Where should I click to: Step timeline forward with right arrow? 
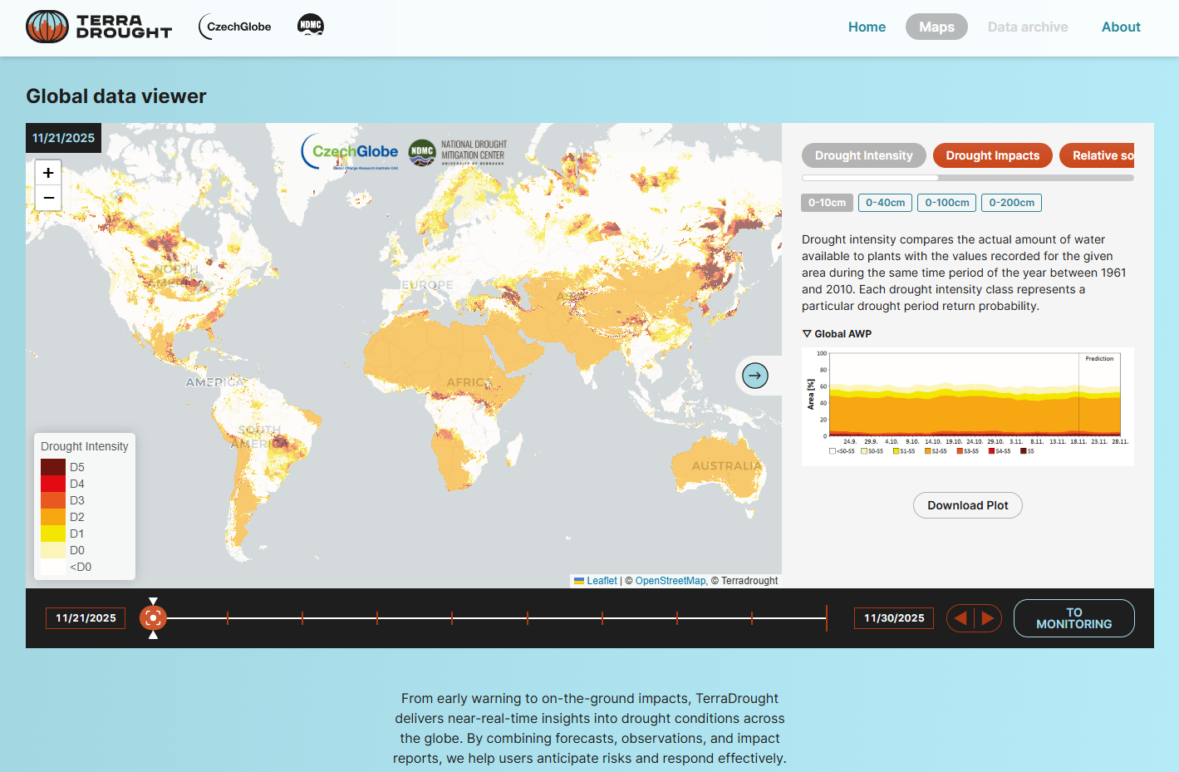[x=988, y=618]
